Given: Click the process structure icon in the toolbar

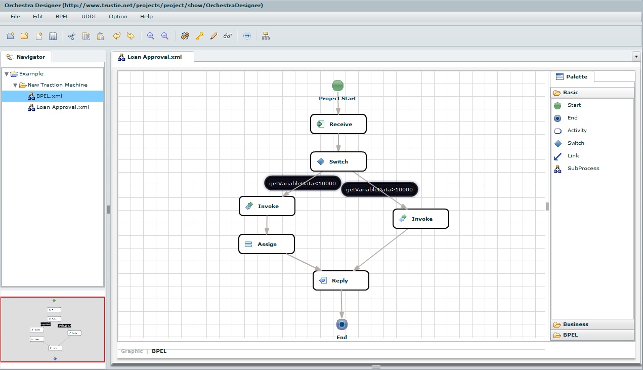Looking at the screenshot, I should (266, 36).
